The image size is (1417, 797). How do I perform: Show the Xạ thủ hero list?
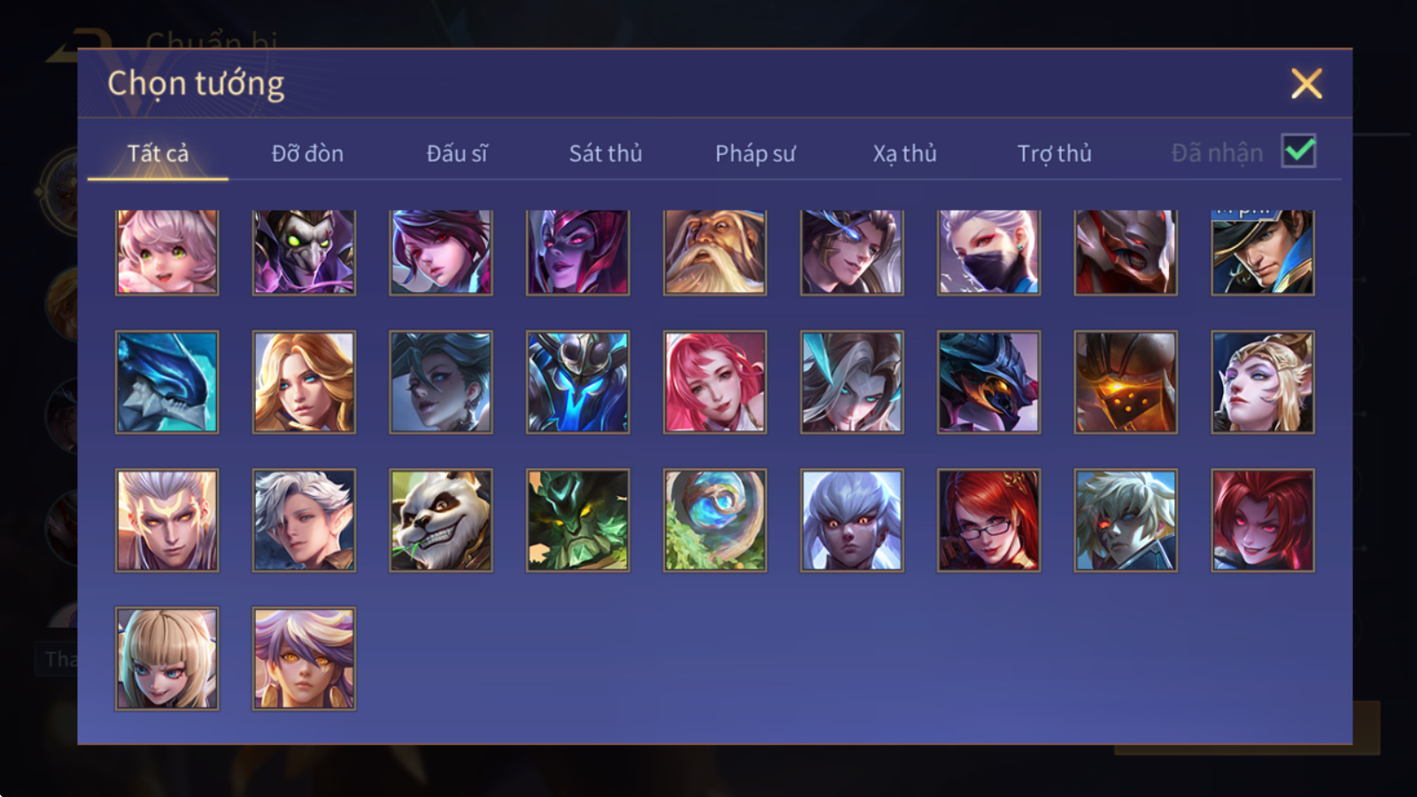coord(904,153)
